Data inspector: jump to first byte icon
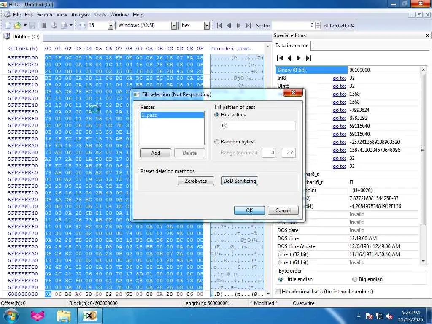 click(x=280, y=58)
